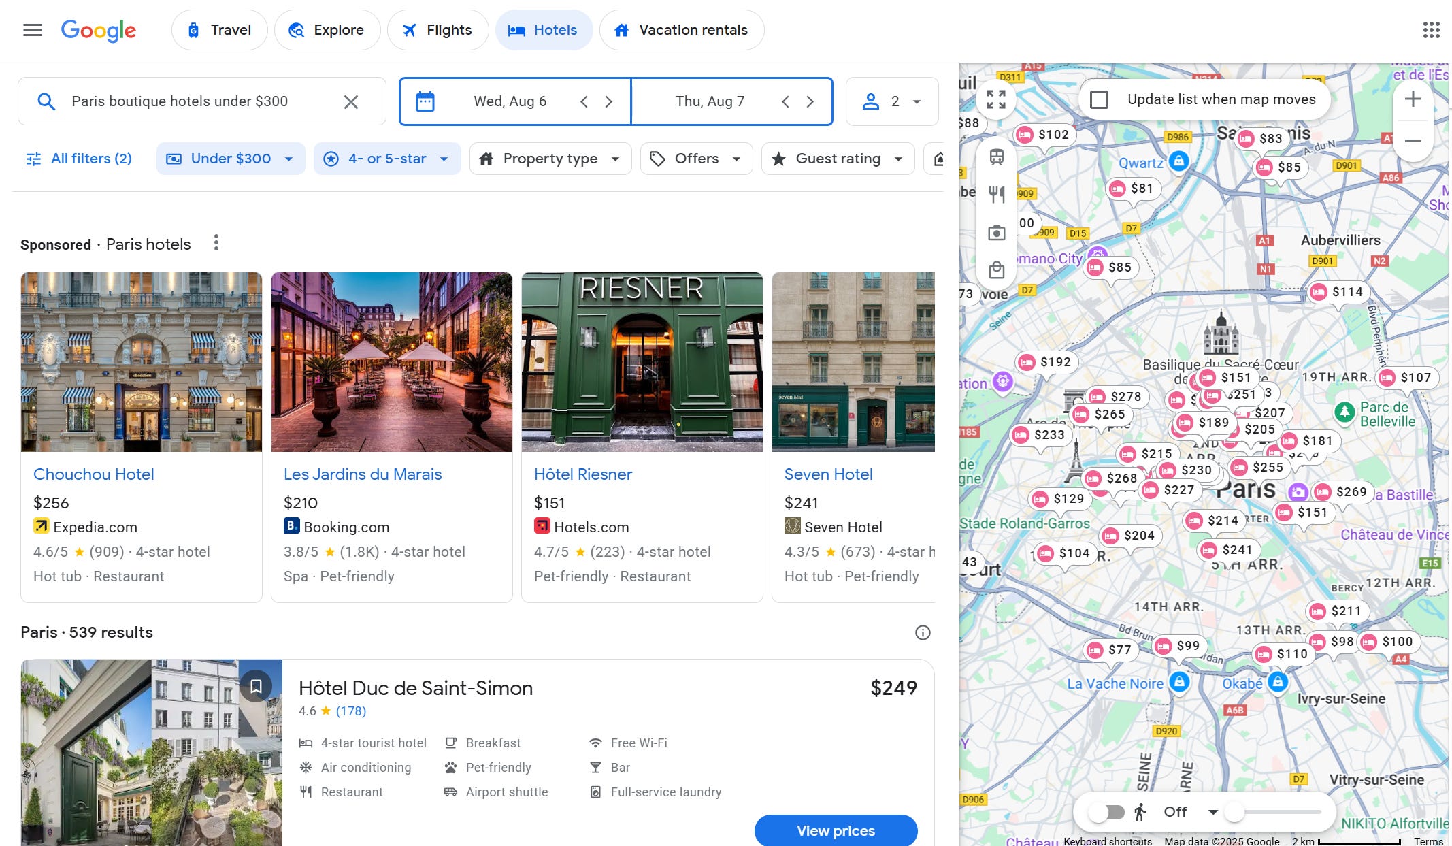
Task: Zoom in on the map
Action: point(1413,99)
